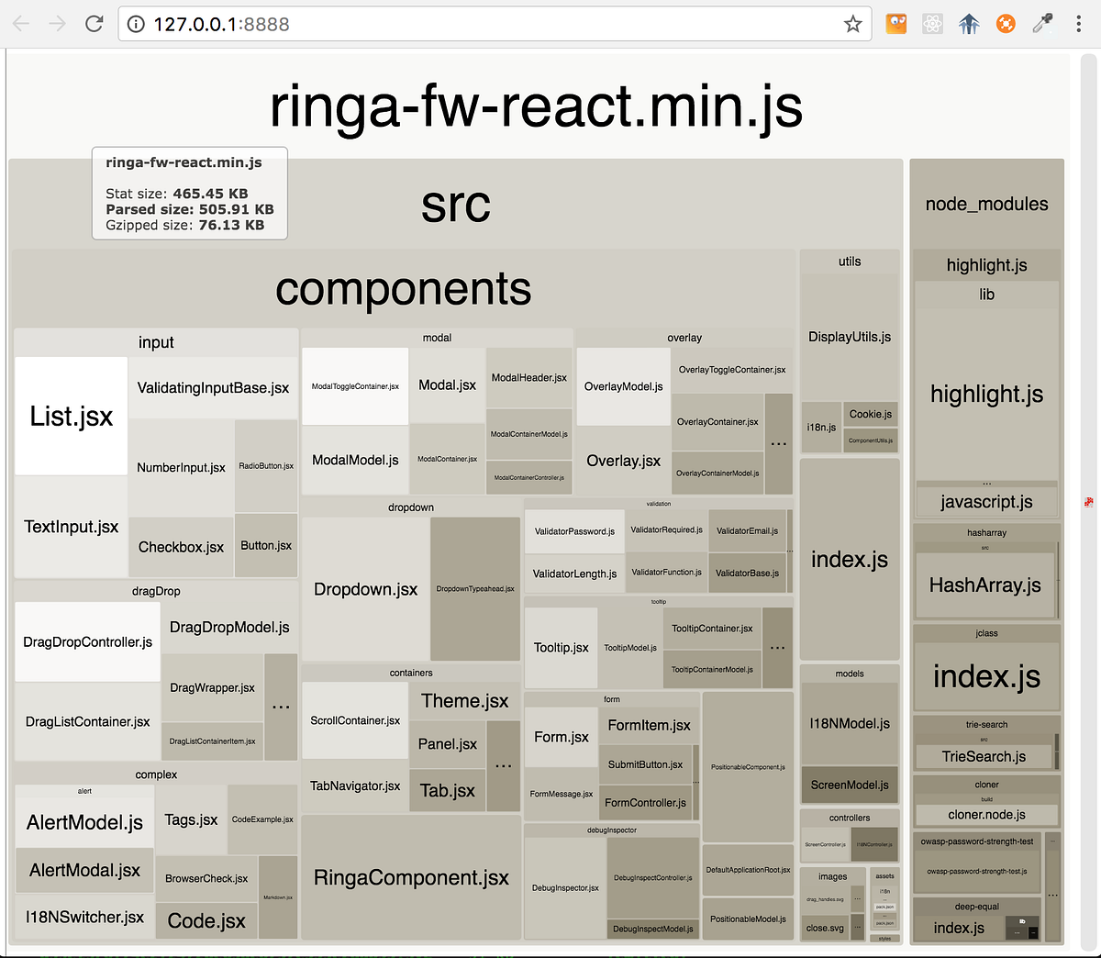The height and width of the screenshot is (958, 1101).
Task: Click the orange circular hub extension icon
Action: (x=1006, y=24)
